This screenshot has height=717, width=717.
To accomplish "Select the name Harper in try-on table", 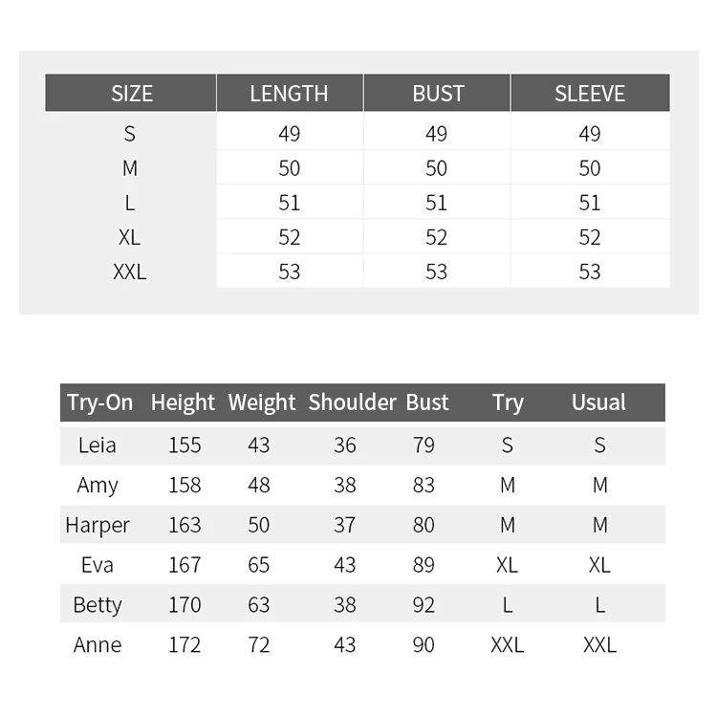I will (x=98, y=525).
